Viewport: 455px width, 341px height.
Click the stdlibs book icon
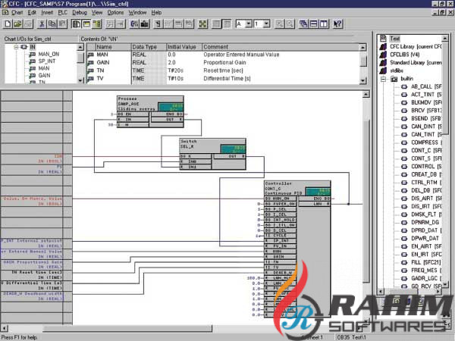point(383,70)
